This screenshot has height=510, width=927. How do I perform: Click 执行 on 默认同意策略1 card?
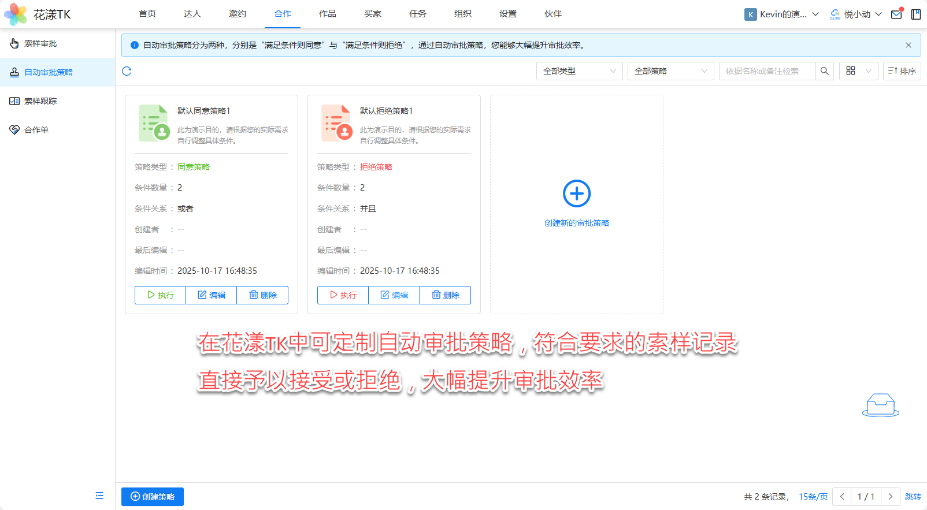(x=160, y=295)
